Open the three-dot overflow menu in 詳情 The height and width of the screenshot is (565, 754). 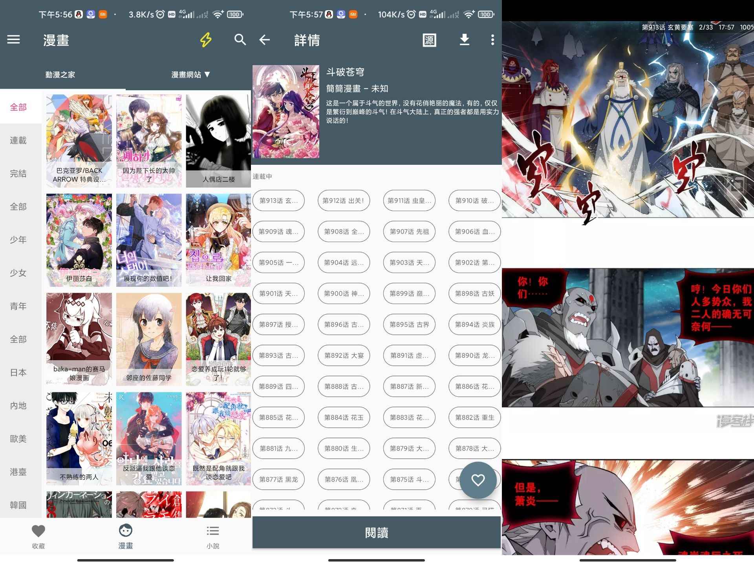492,40
